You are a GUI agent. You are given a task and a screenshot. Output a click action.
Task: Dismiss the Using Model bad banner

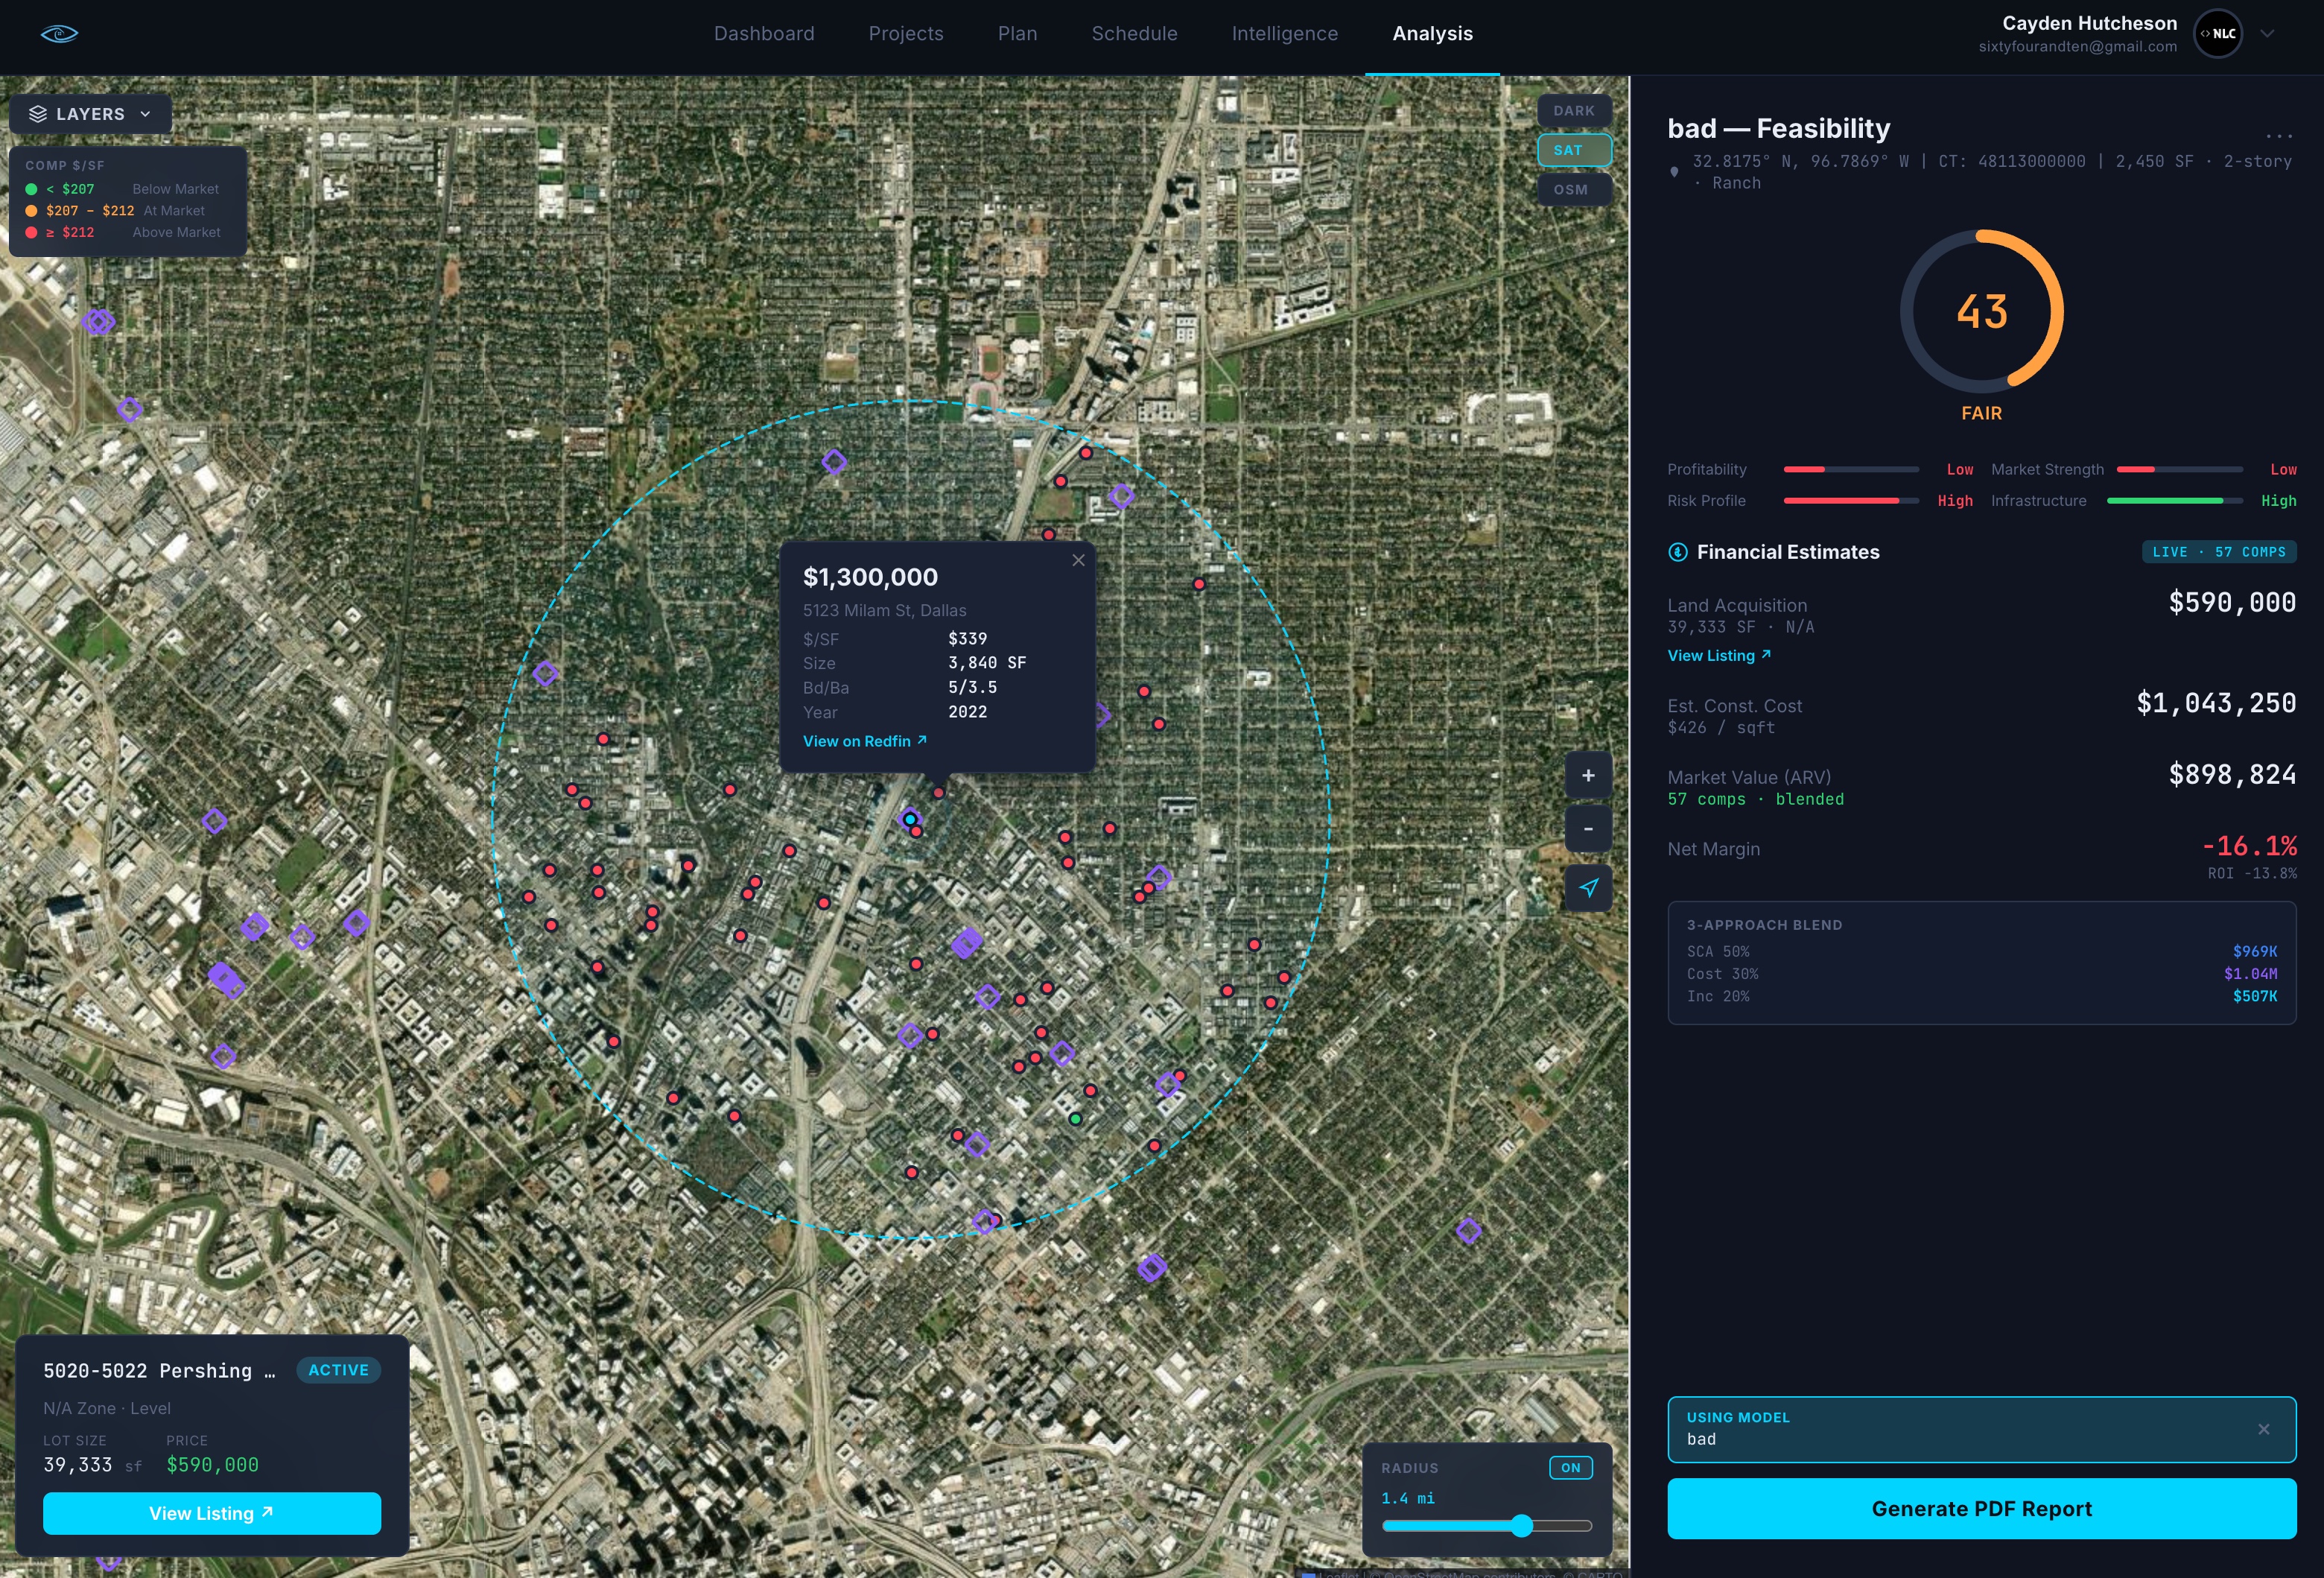2263,1429
